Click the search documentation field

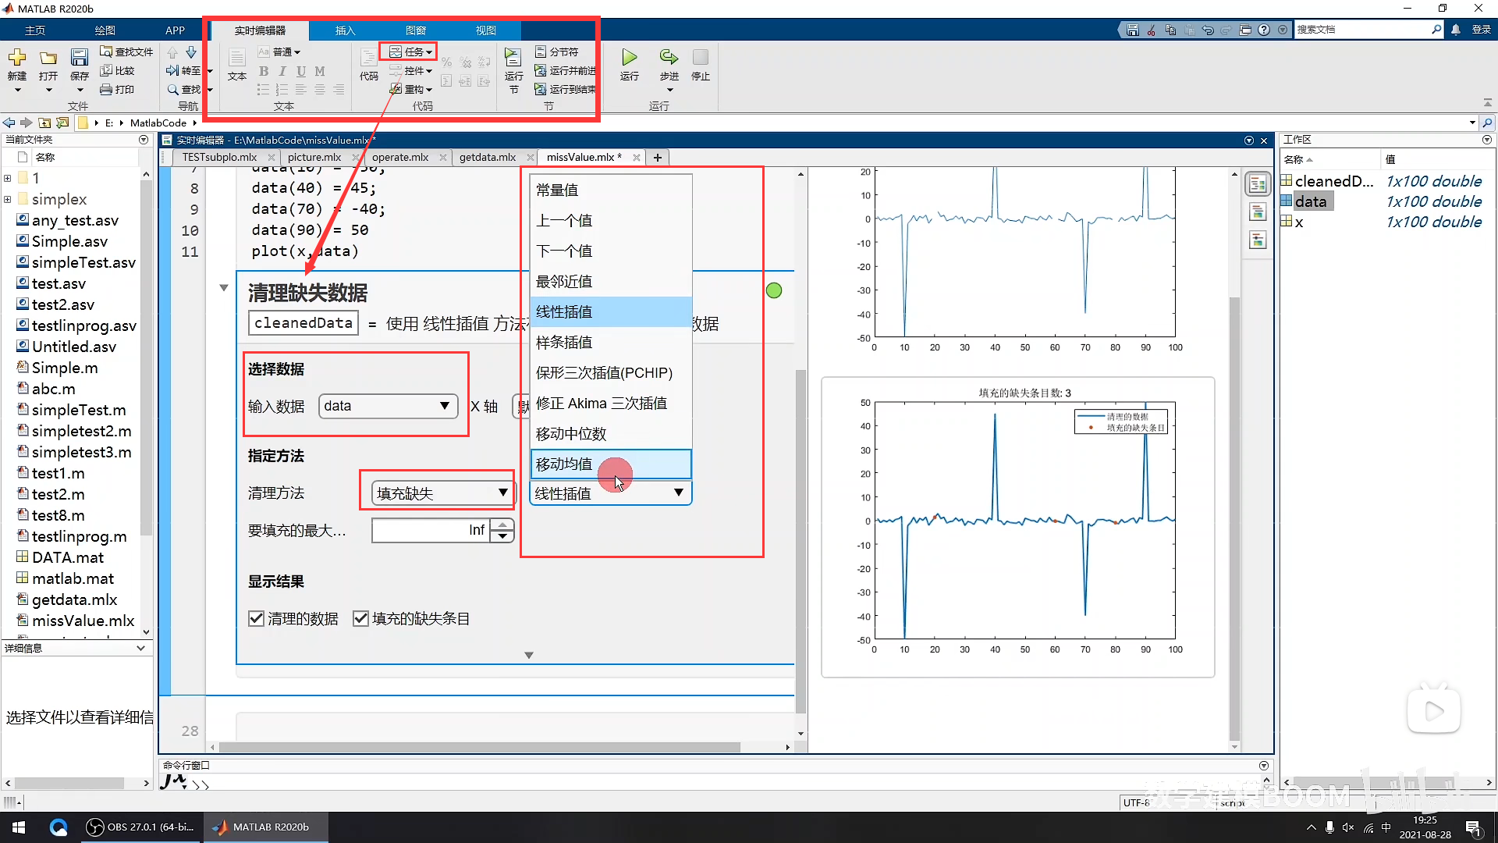(x=1363, y=30)
